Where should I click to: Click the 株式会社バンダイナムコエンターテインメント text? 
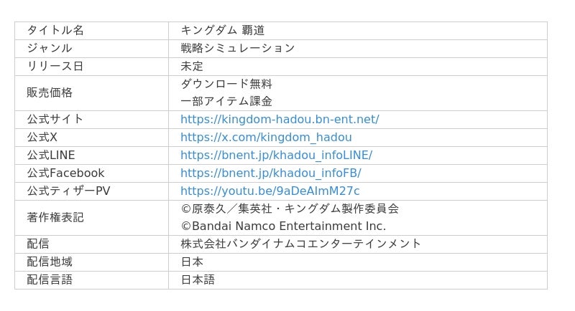coord(301,244)
